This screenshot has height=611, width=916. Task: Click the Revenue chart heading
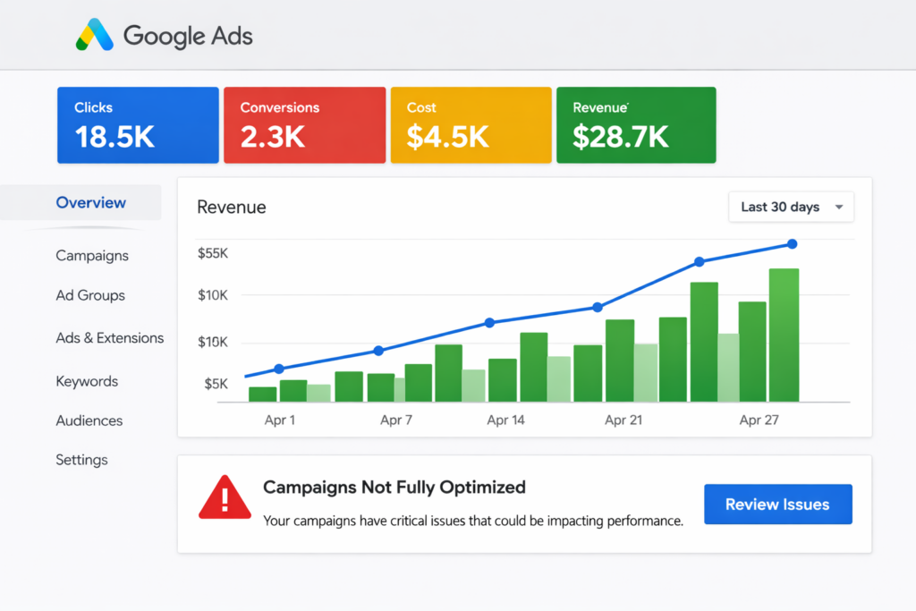[x=232, y=208]
